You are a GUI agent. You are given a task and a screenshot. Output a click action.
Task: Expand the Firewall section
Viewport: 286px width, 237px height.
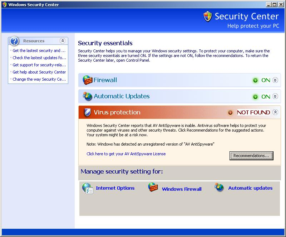pyautogui.click(x=275, y=80)
